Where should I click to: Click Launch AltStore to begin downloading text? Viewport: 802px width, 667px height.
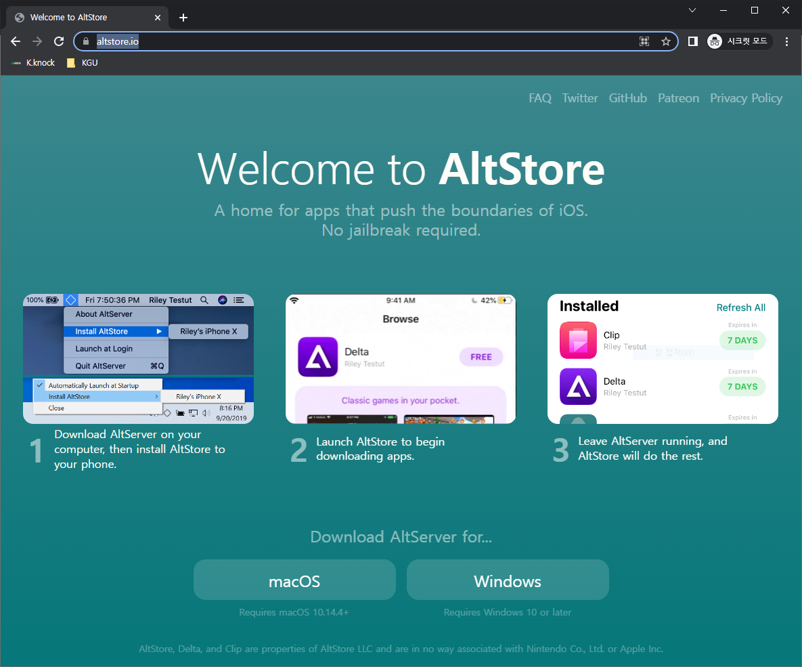[380, 448]
